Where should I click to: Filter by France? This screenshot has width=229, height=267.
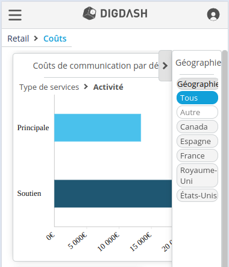tap(197, 155)
